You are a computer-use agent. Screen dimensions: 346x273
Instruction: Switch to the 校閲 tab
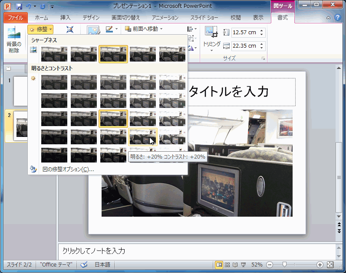pyautogui.click(x=235, y=18)
